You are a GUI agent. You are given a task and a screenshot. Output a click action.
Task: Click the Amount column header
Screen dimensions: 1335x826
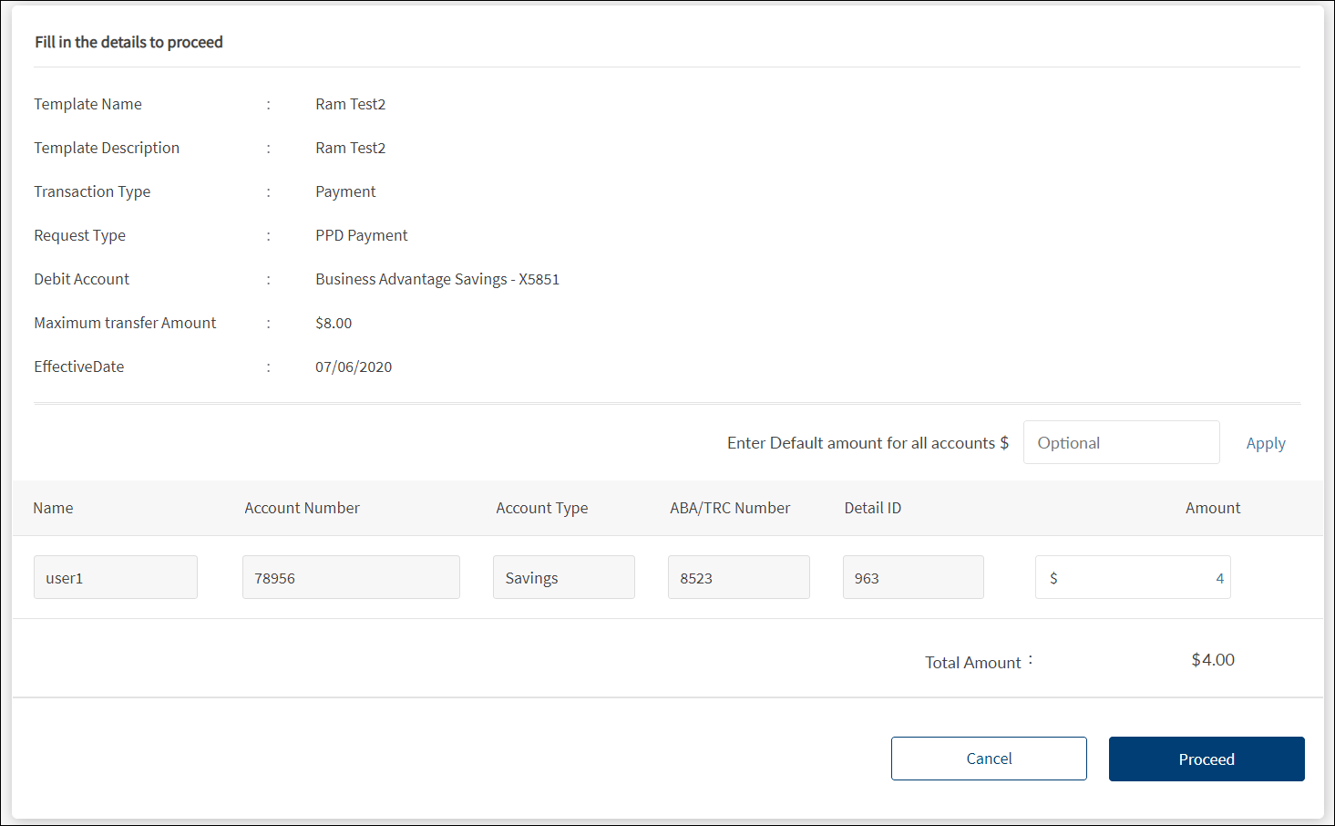[x=1212, y=508]
